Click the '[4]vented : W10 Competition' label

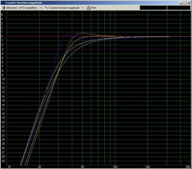pos(22,8)
